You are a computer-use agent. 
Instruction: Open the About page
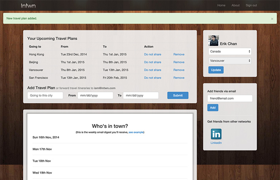[x=235, y=6]
